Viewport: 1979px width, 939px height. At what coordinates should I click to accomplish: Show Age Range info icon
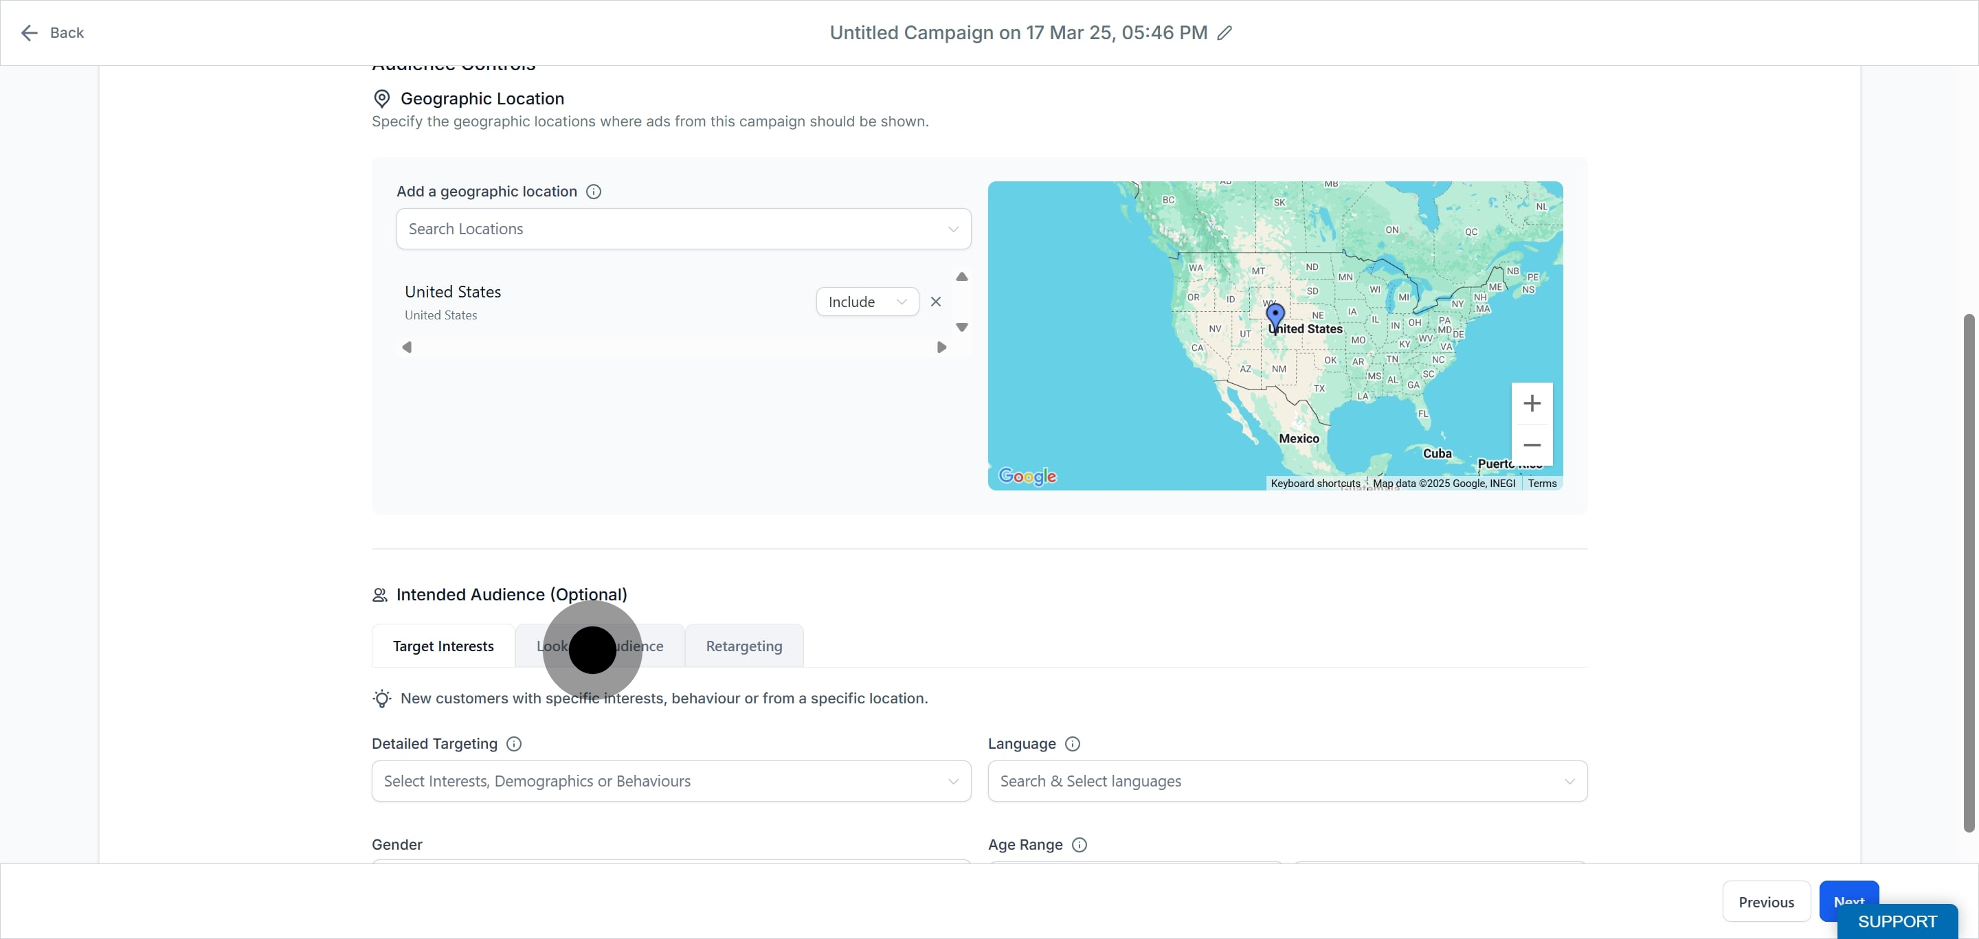[x=1080, y=845]
